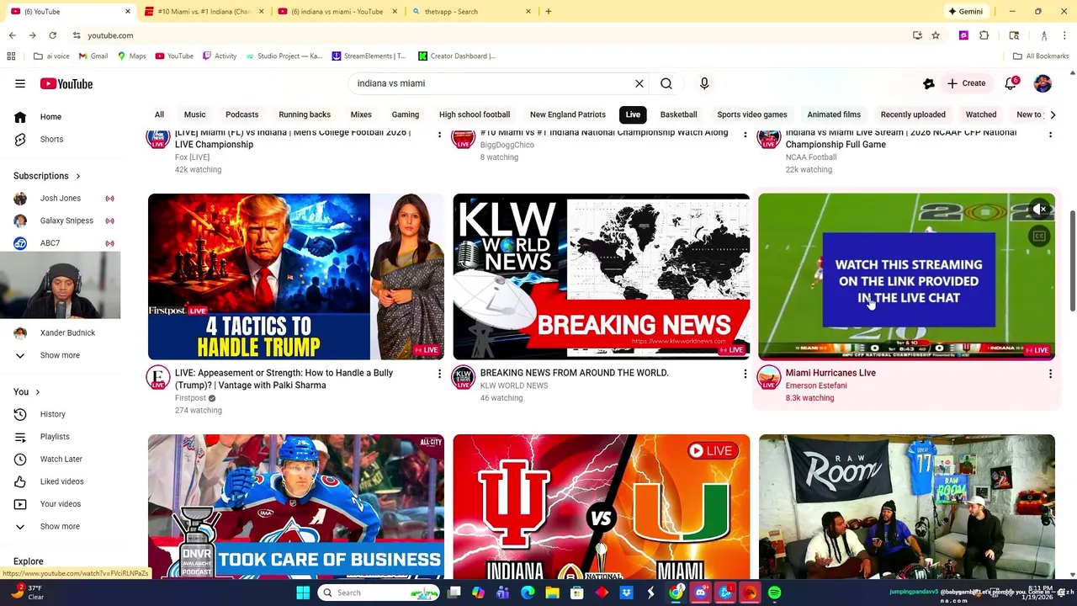Image resolution: width=1077 pixels, height=606 pixels.
Task: Select the Music filter chip
Action: tap(194, 114)
